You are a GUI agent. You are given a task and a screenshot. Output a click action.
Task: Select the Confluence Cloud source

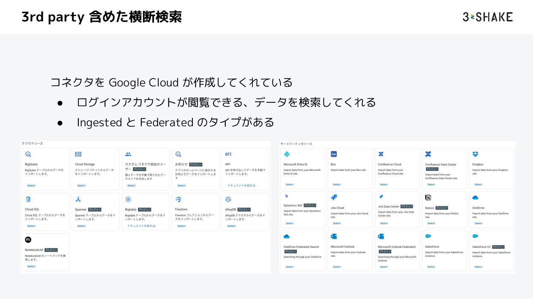point(384,185)
